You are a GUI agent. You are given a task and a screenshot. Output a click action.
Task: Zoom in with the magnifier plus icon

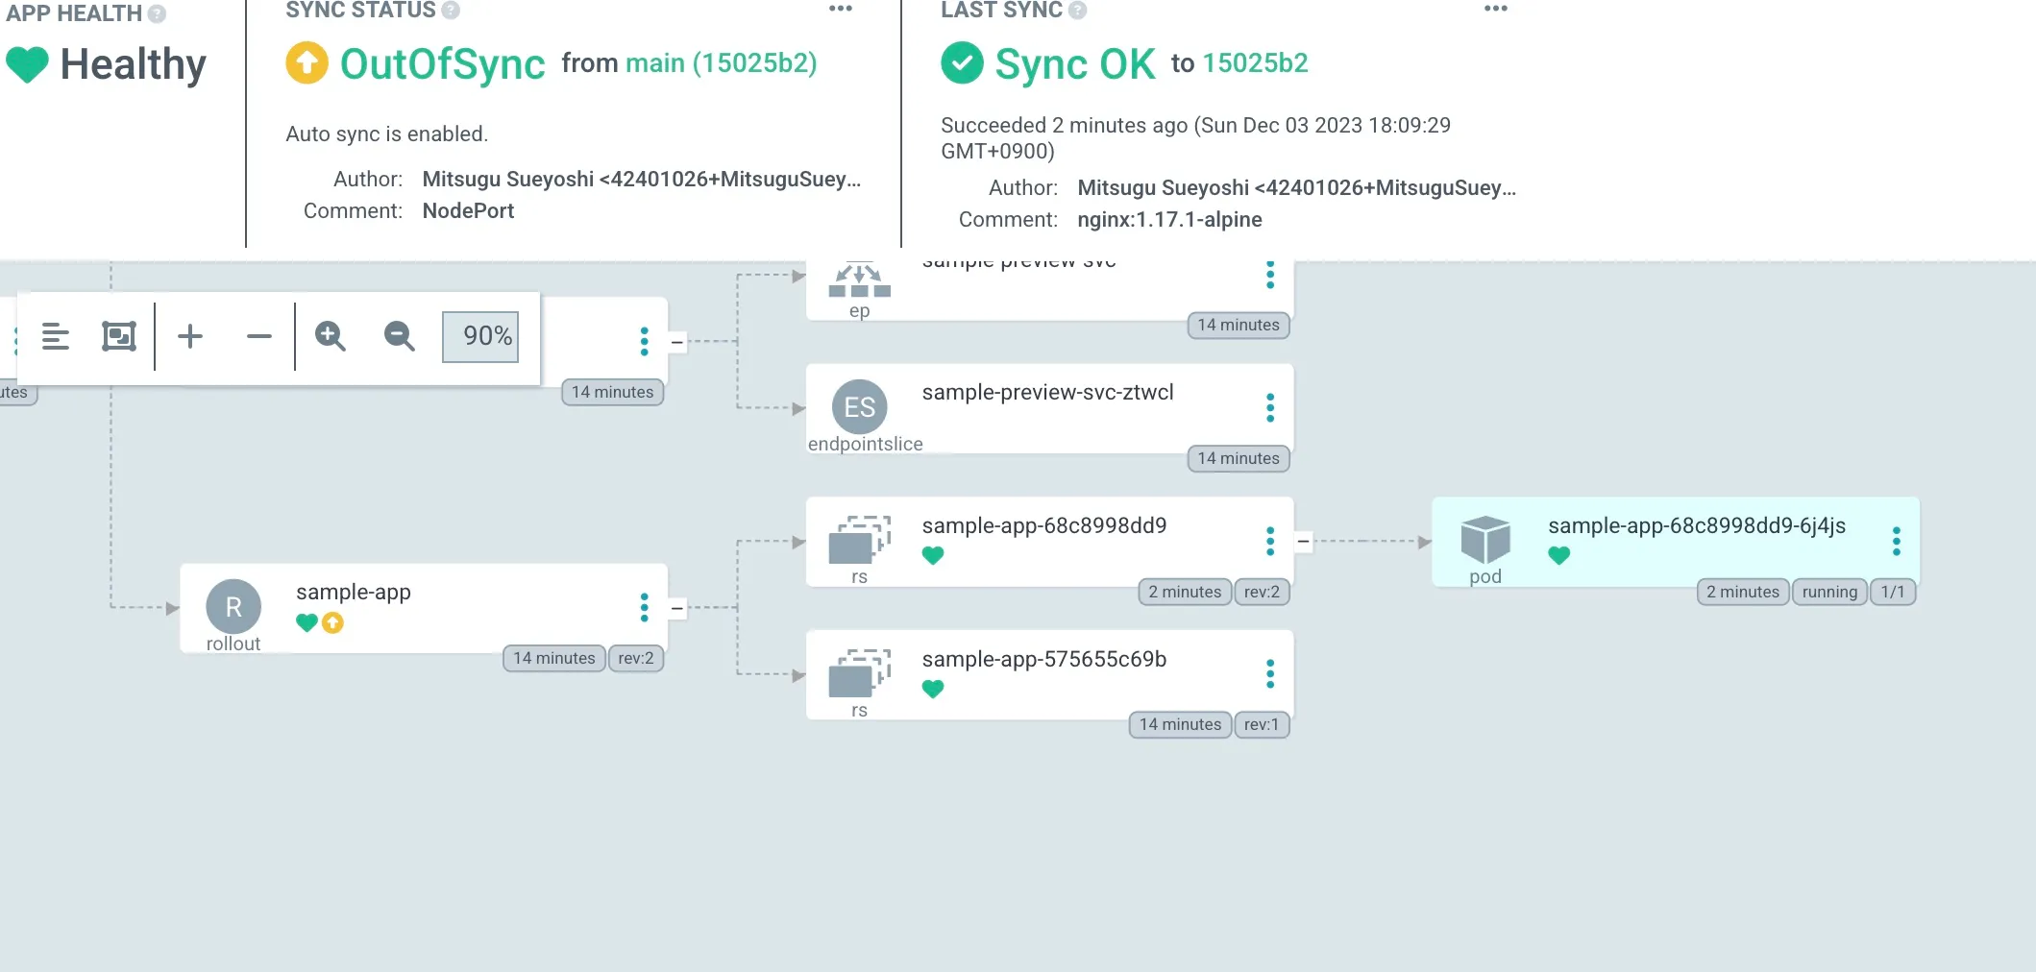[331, 336]
